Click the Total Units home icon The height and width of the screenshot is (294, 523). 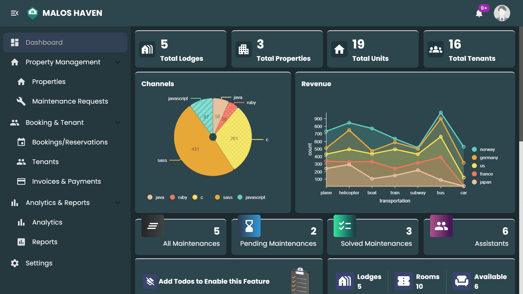(339, 49)
